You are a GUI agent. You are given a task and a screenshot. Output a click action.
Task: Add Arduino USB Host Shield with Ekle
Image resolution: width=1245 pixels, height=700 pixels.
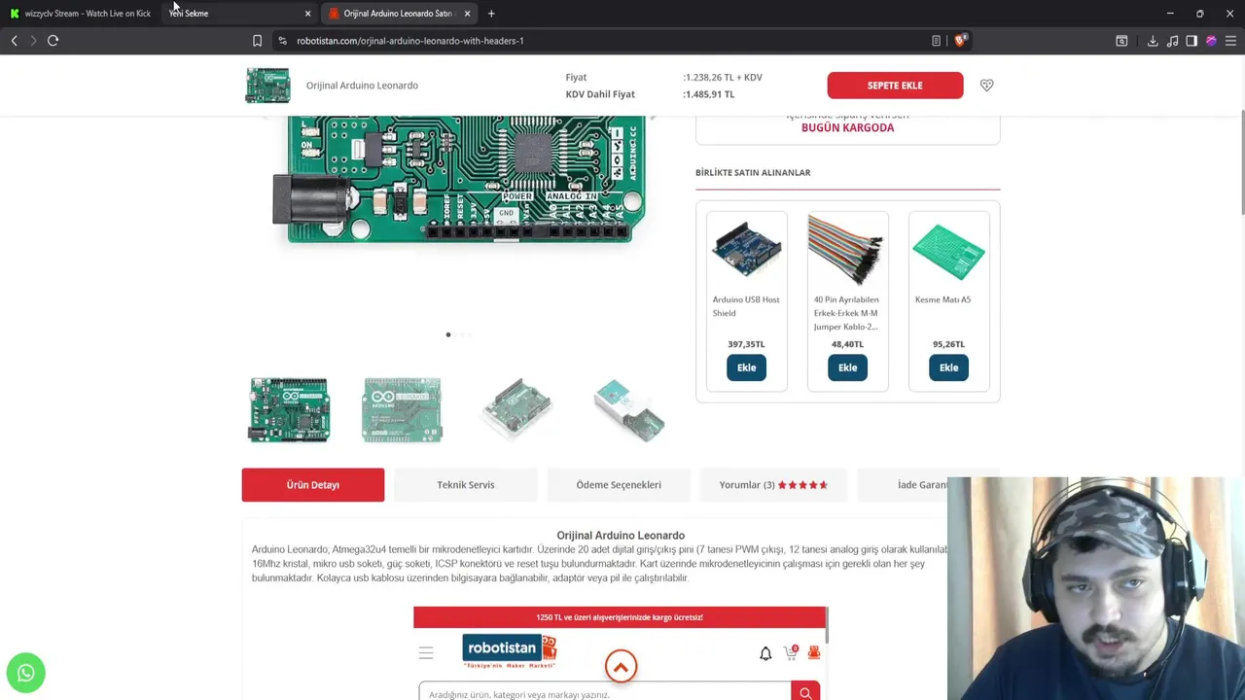pos(746,367)
